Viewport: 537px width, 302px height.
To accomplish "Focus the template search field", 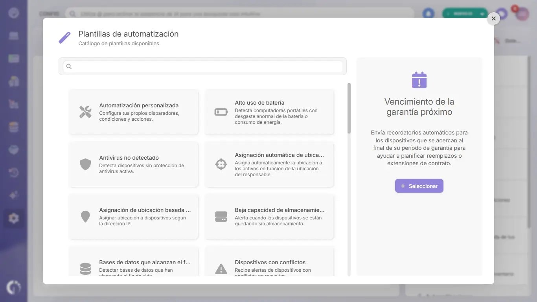I will click(x=202, y=66).
